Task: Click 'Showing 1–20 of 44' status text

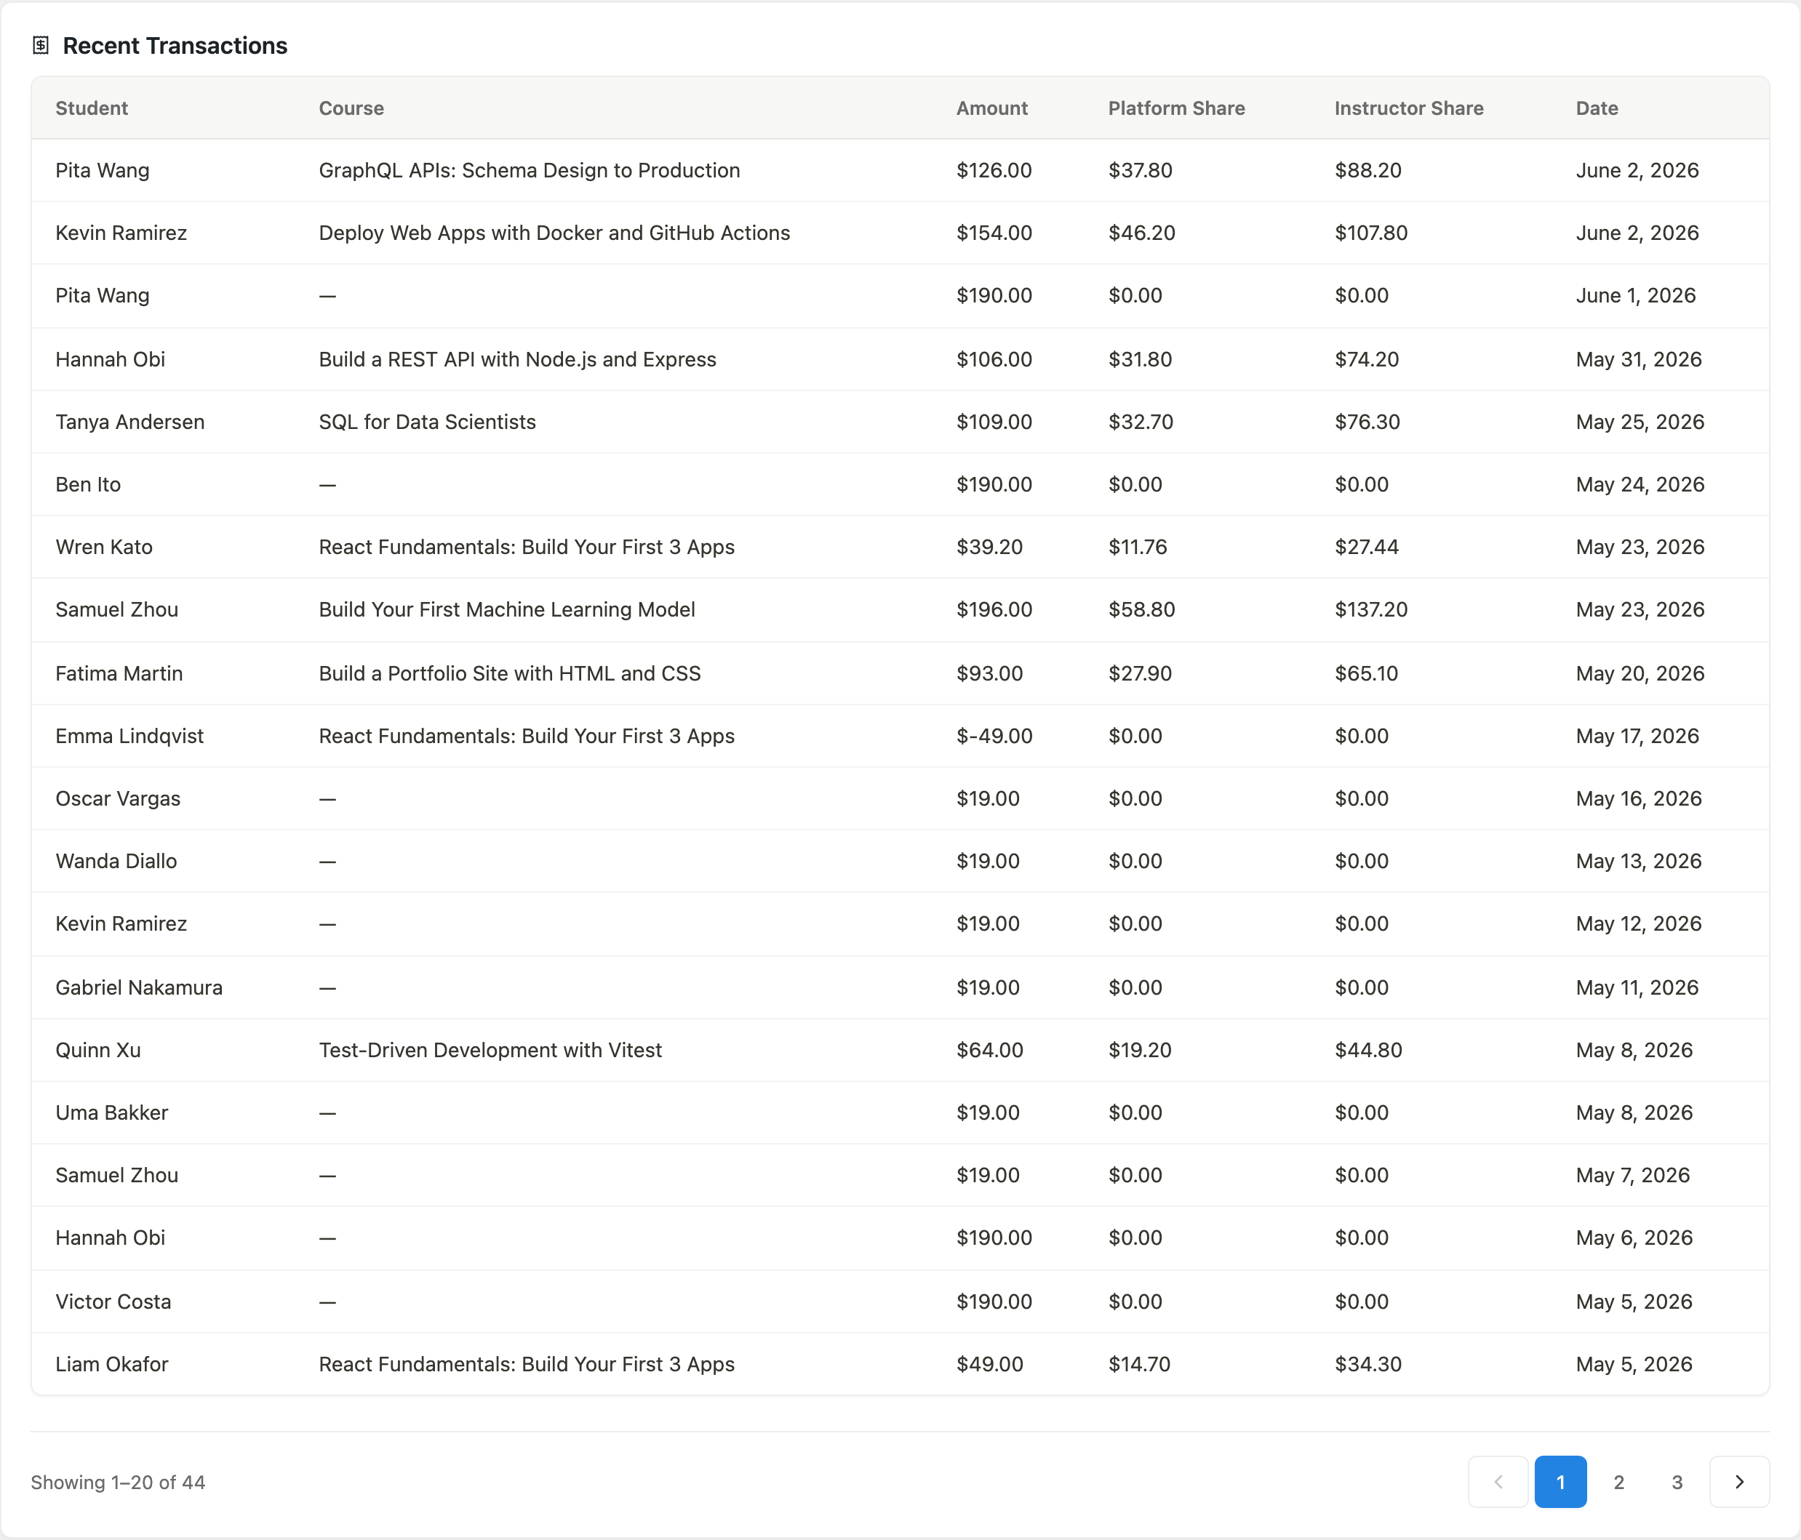Action: coord(119,1483)
